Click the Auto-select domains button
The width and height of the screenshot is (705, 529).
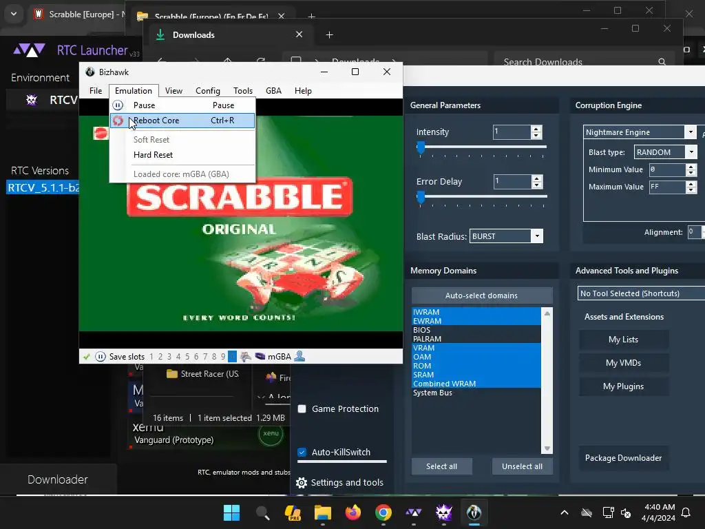tap(481, 295)
